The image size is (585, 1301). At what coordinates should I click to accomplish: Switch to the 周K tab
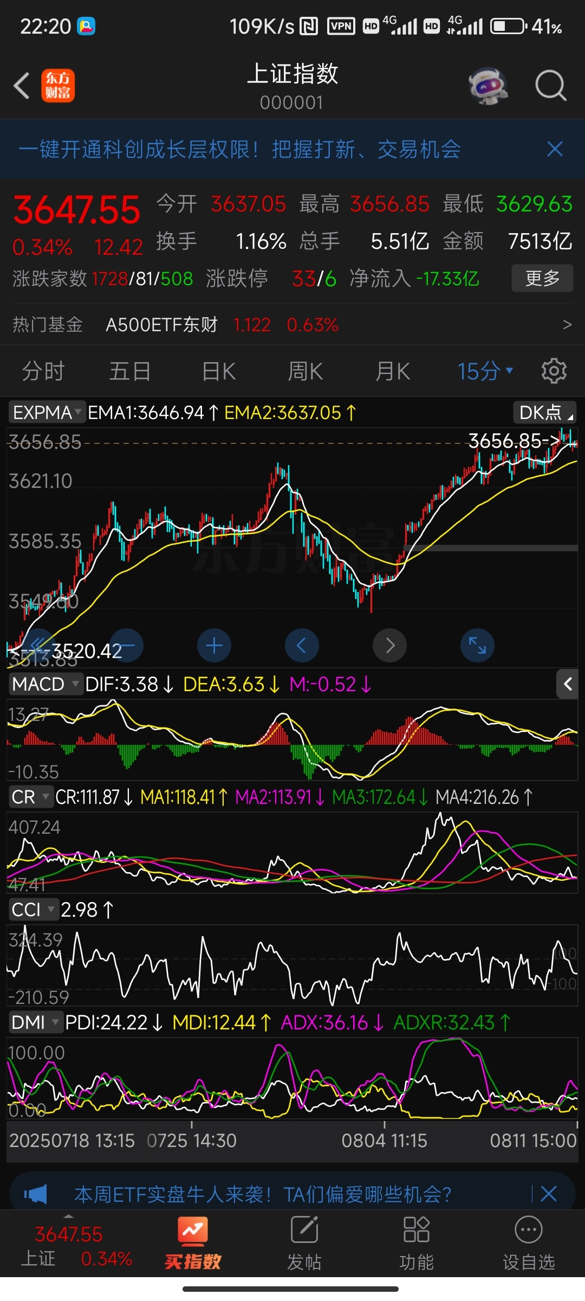pyautogui.click(x=305, y=371)
